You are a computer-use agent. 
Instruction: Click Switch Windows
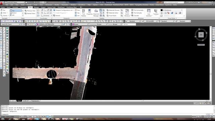coord(127,13)
